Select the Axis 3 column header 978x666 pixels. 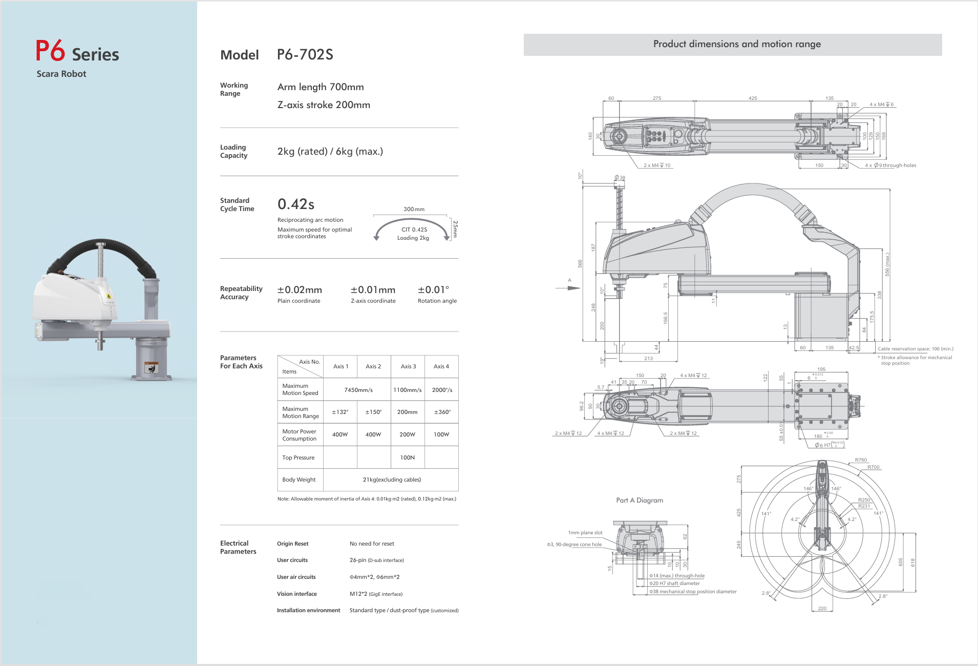(x=408, y=366)
